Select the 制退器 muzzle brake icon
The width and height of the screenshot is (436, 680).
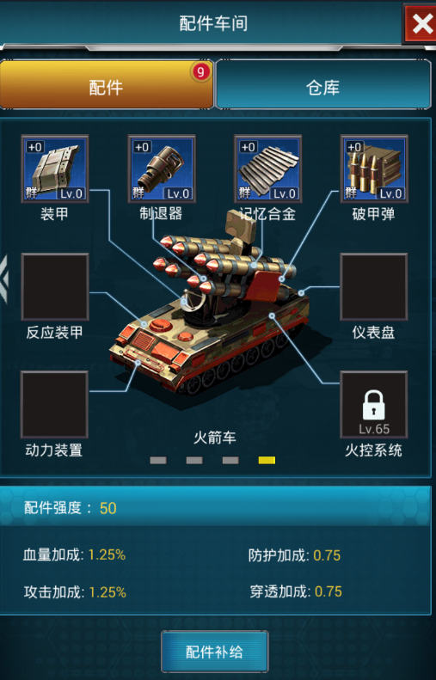pos(162,168)
